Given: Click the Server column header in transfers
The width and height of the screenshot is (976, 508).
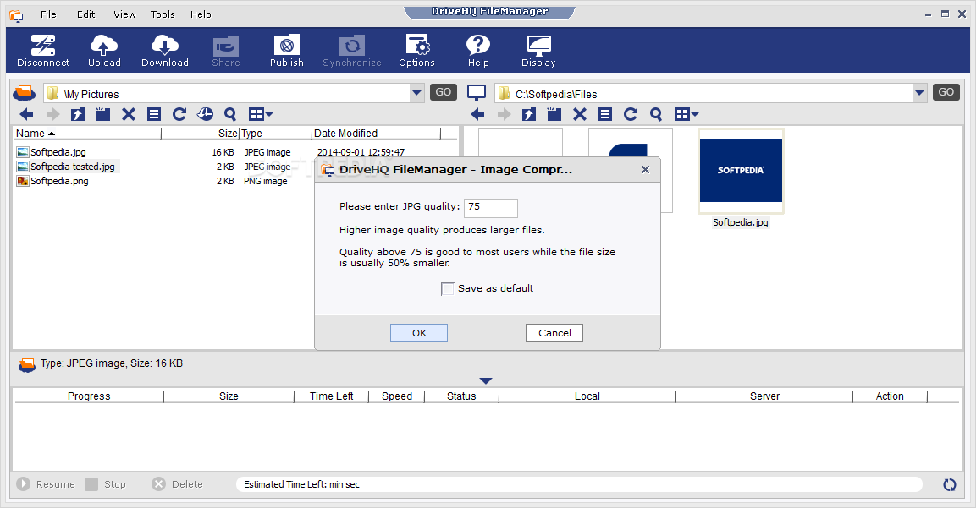Looking at the screenshot, I should pos(764,396).
